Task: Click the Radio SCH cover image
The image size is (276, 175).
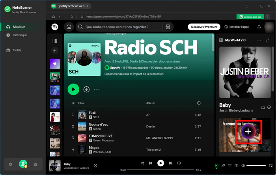Action: (x=84, y=60)
